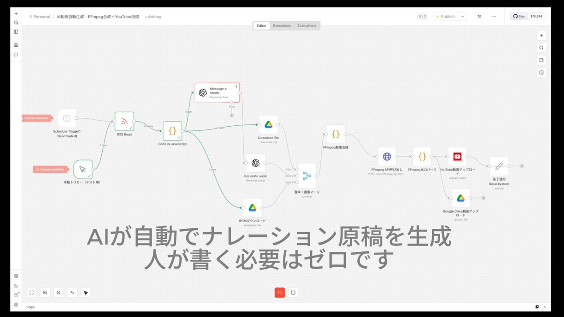Click the sidebar plus create icon
This screenshot has height=317, width=564.
[16, 13]
